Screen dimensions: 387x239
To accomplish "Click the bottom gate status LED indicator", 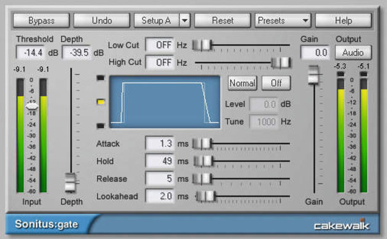I will (101, 126).
